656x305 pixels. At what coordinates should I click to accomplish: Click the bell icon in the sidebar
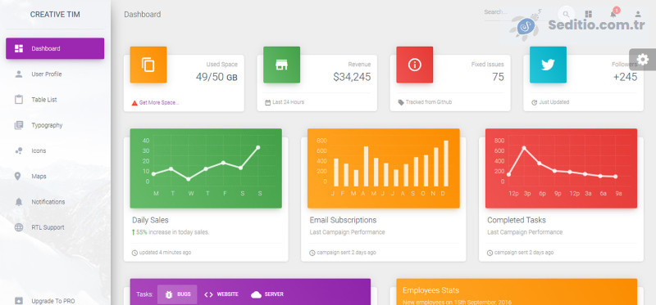(x=18, y=202)
